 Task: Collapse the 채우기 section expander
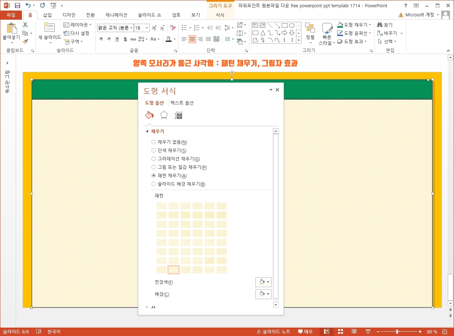147,131
